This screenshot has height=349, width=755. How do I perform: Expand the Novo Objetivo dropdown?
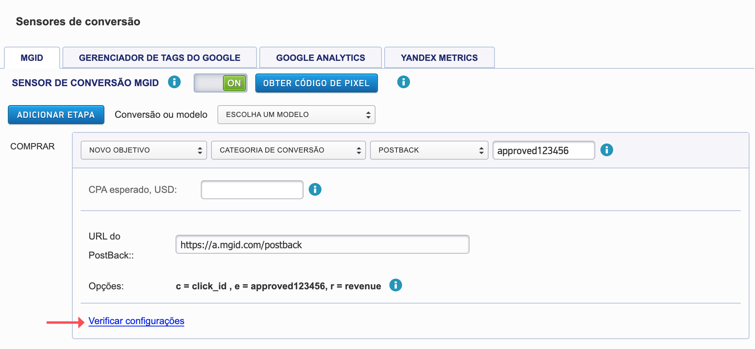pyautogui.click(x=143, y=150)
